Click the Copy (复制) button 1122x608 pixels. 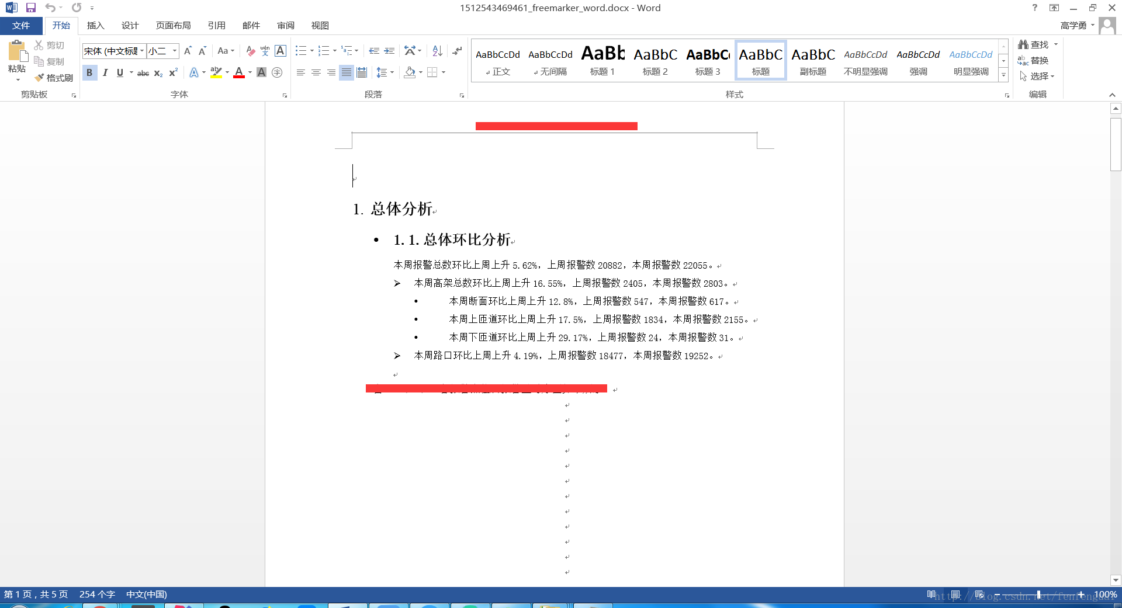pos(49,61)
